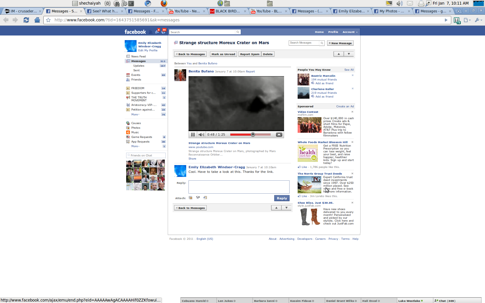This screenshot has height=303, width=485.
Task: Switch to BLACK BIRD tab
Action: (x=228, y=11)
